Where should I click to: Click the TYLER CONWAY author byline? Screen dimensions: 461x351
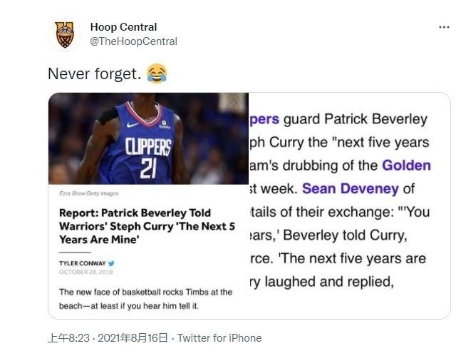pos(82,263)
